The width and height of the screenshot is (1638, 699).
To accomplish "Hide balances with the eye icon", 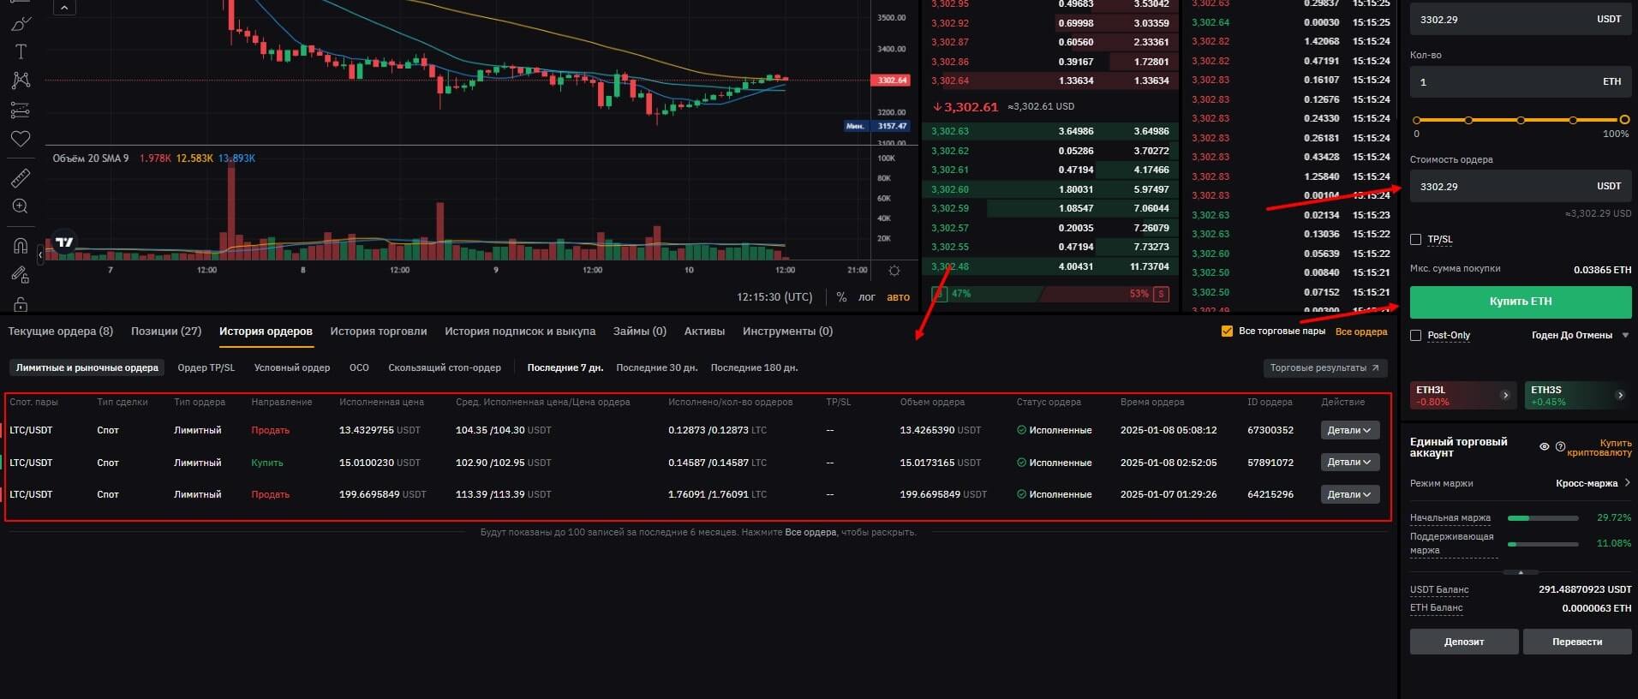I will click(x=1544, y=447).
